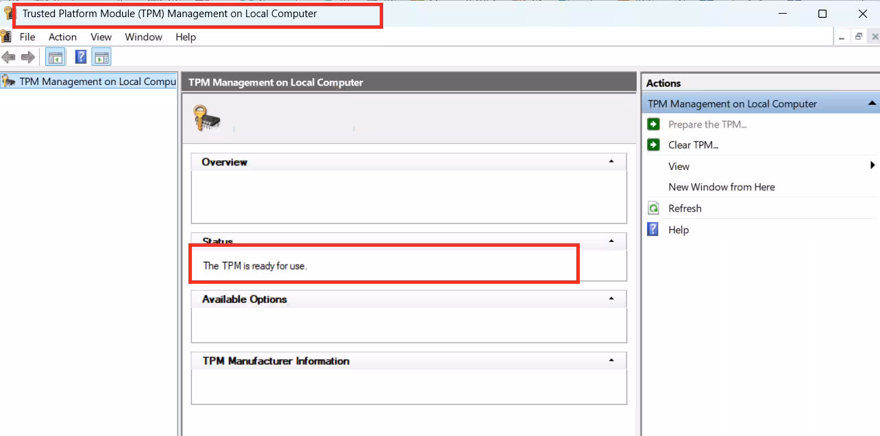This screenshot has height=436, width=880.
Task: Restore the inner MDI child window
Action: pyautogui.click(x=858, y=37)
